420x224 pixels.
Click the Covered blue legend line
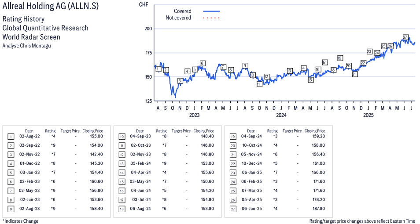(211, 11)
